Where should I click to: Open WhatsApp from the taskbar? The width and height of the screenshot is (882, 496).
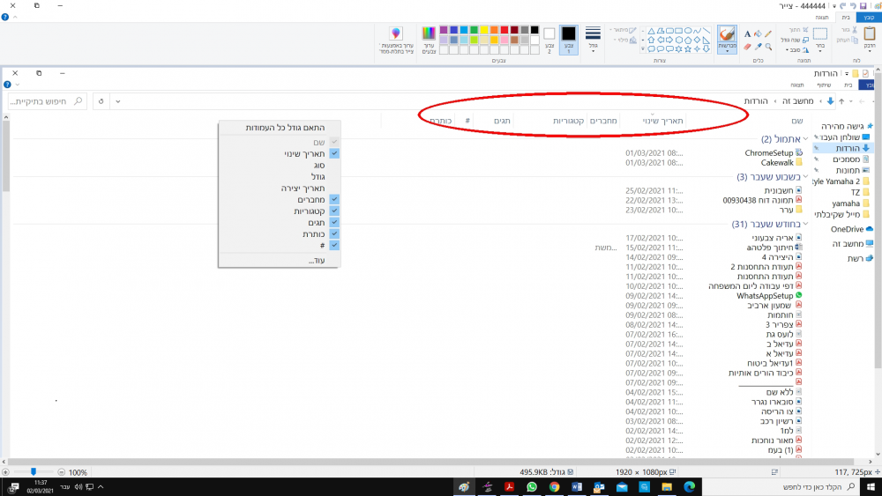(x=532, y=487)
